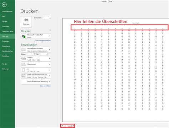169x128 pixels.
Task: Click the printer icon with green checkmark
Action: 24,36
